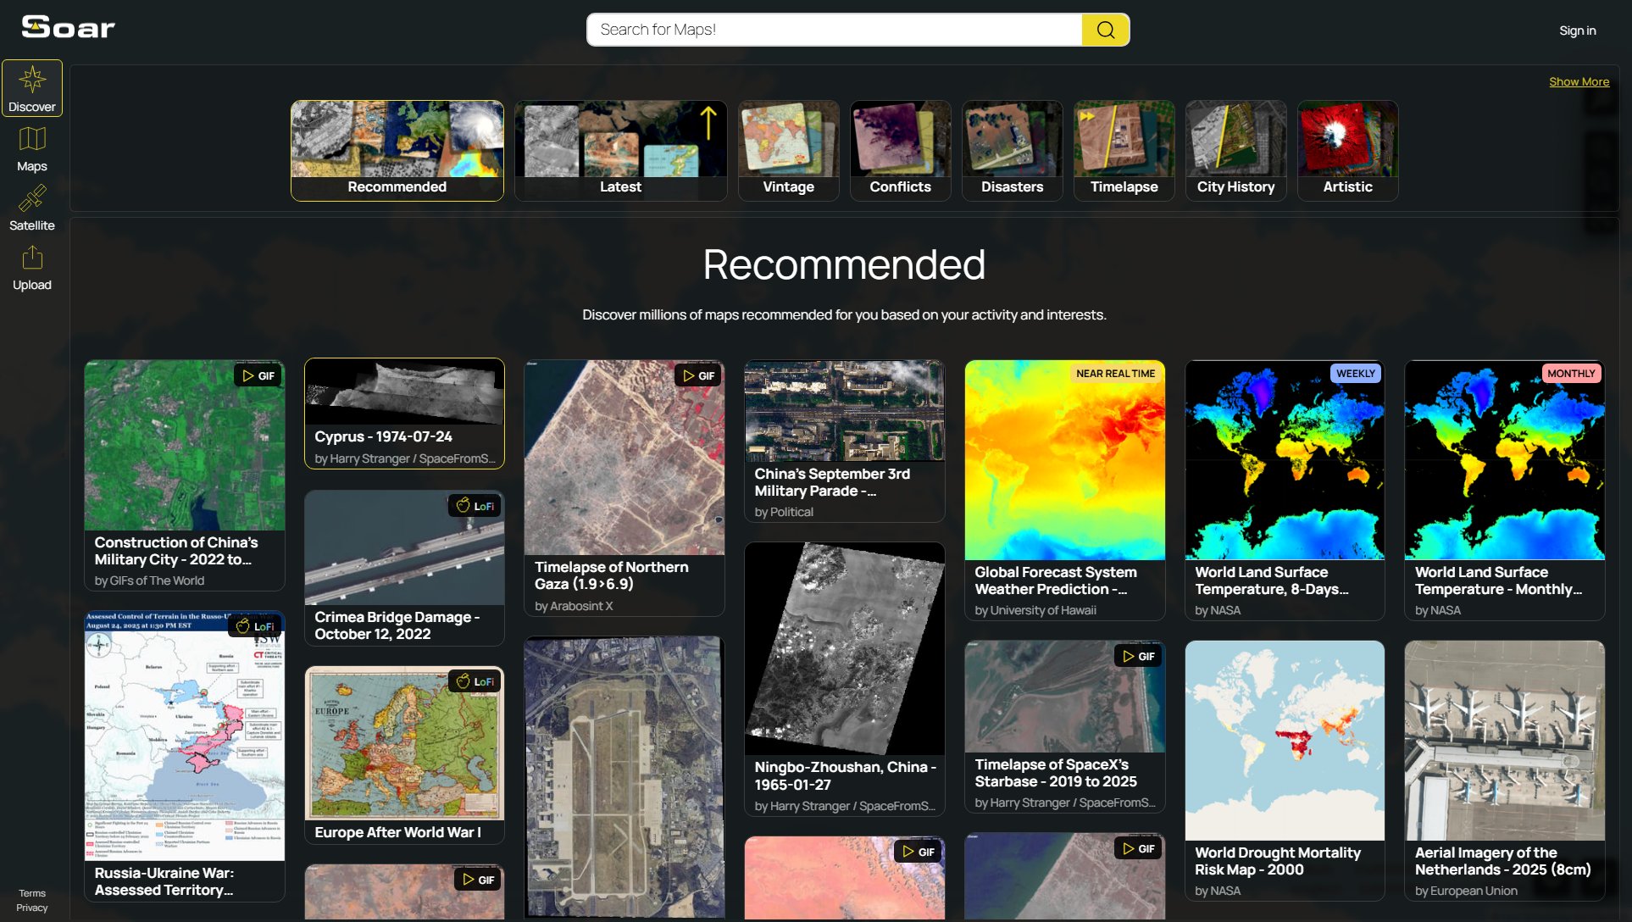Open Construction of China's Military City thumbnail
The width and height of the screenshot is (1632, 922).
(185, 445)
